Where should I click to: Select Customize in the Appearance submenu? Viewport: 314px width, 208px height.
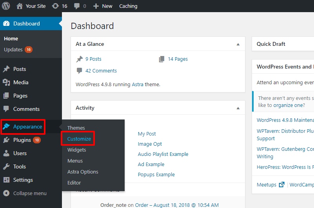pos(79,139)
